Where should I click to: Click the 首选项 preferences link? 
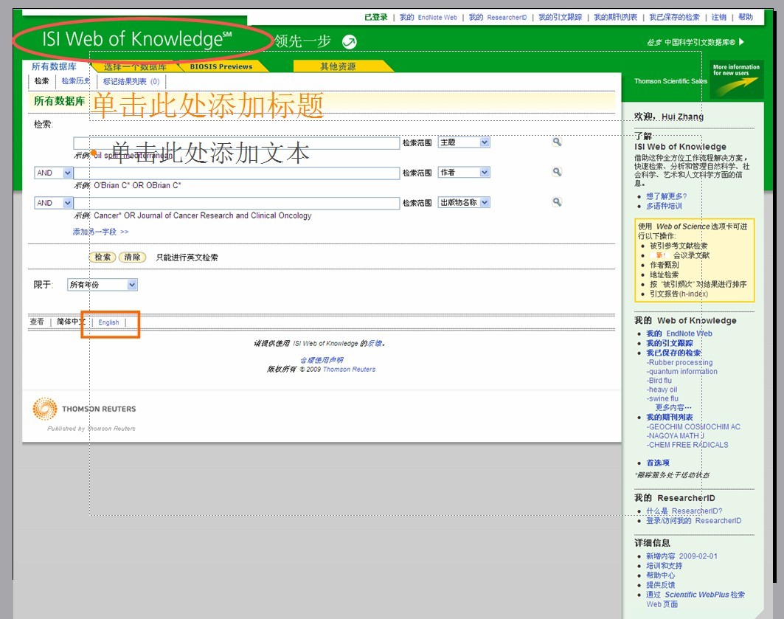(657, 463)
